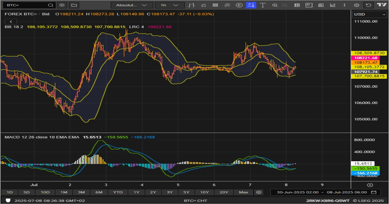Select the bar chart type icon
Image resolution: width=389 pixels, height=204 pixels.
pos(191,5)
